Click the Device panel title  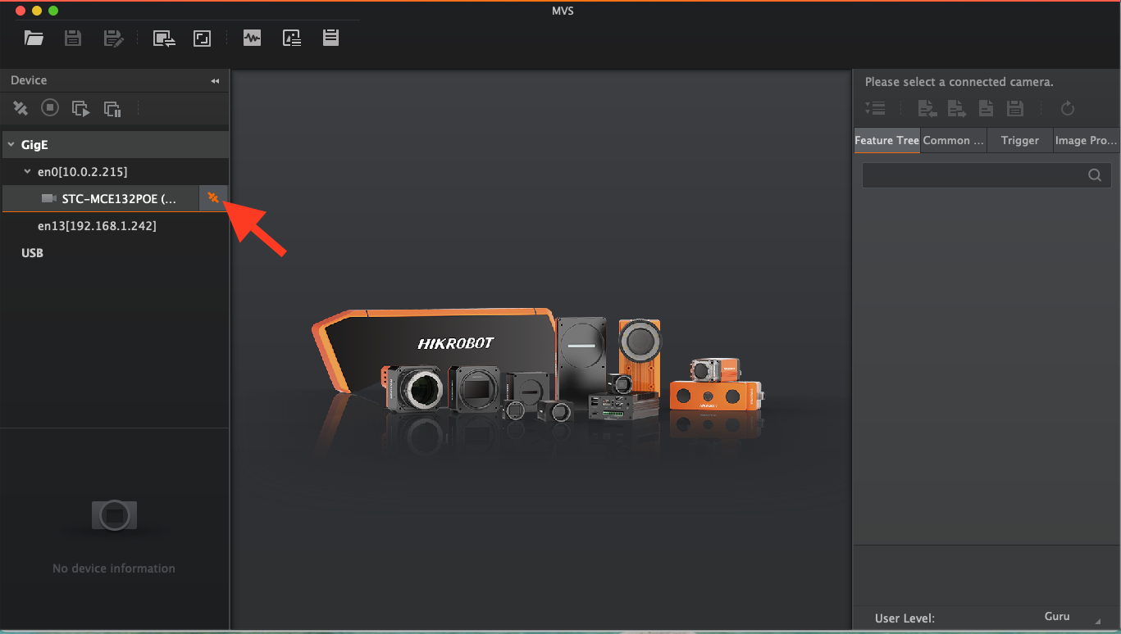(29, 80)
